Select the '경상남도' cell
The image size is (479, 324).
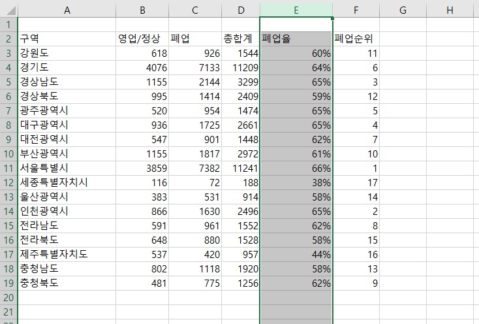(67, 82)
